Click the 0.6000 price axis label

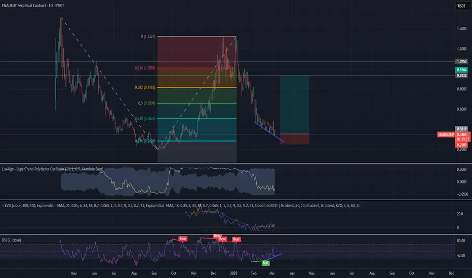pyautogui.click(x=462, y=109)
